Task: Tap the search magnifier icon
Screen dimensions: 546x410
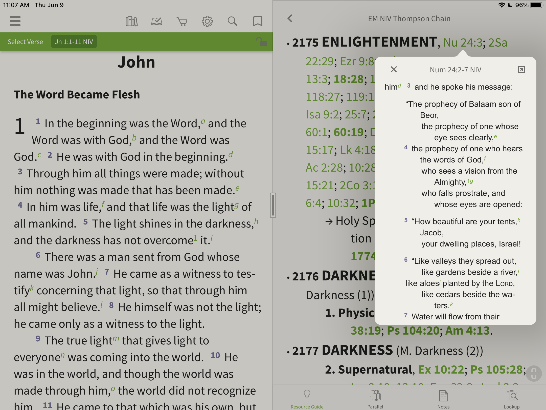Action: click(232, 21)
